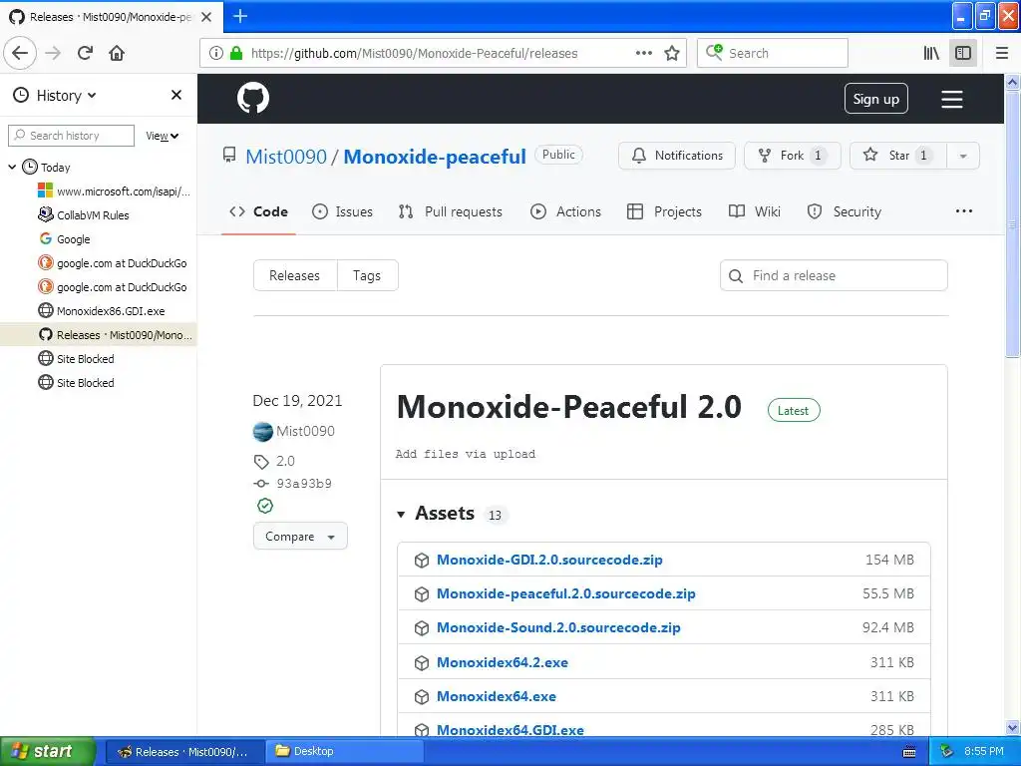Open the History View dropdown
The image size is (1021, 766).
pos(162,136)
